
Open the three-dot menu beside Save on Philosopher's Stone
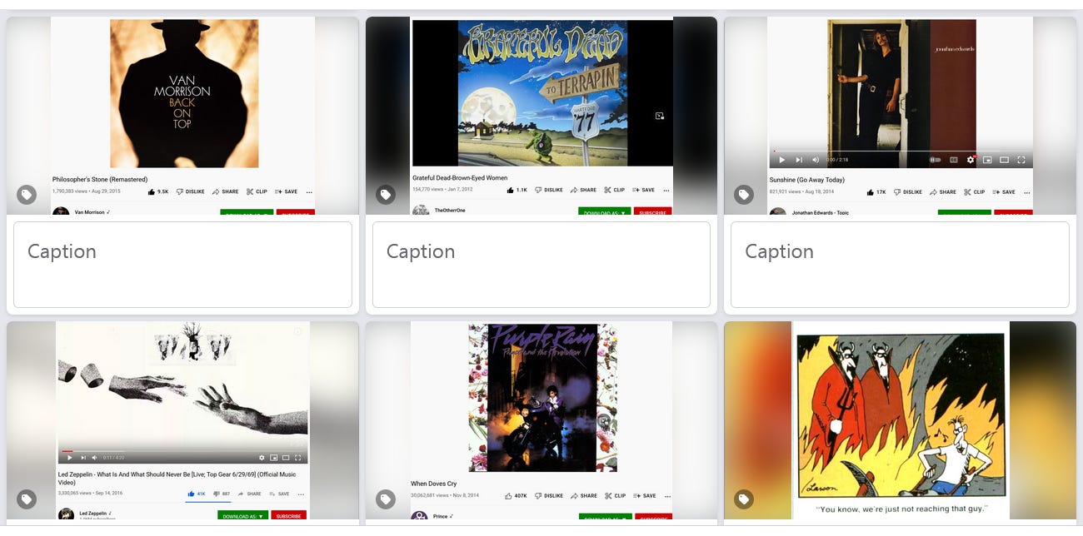click(x=309, y=191)
